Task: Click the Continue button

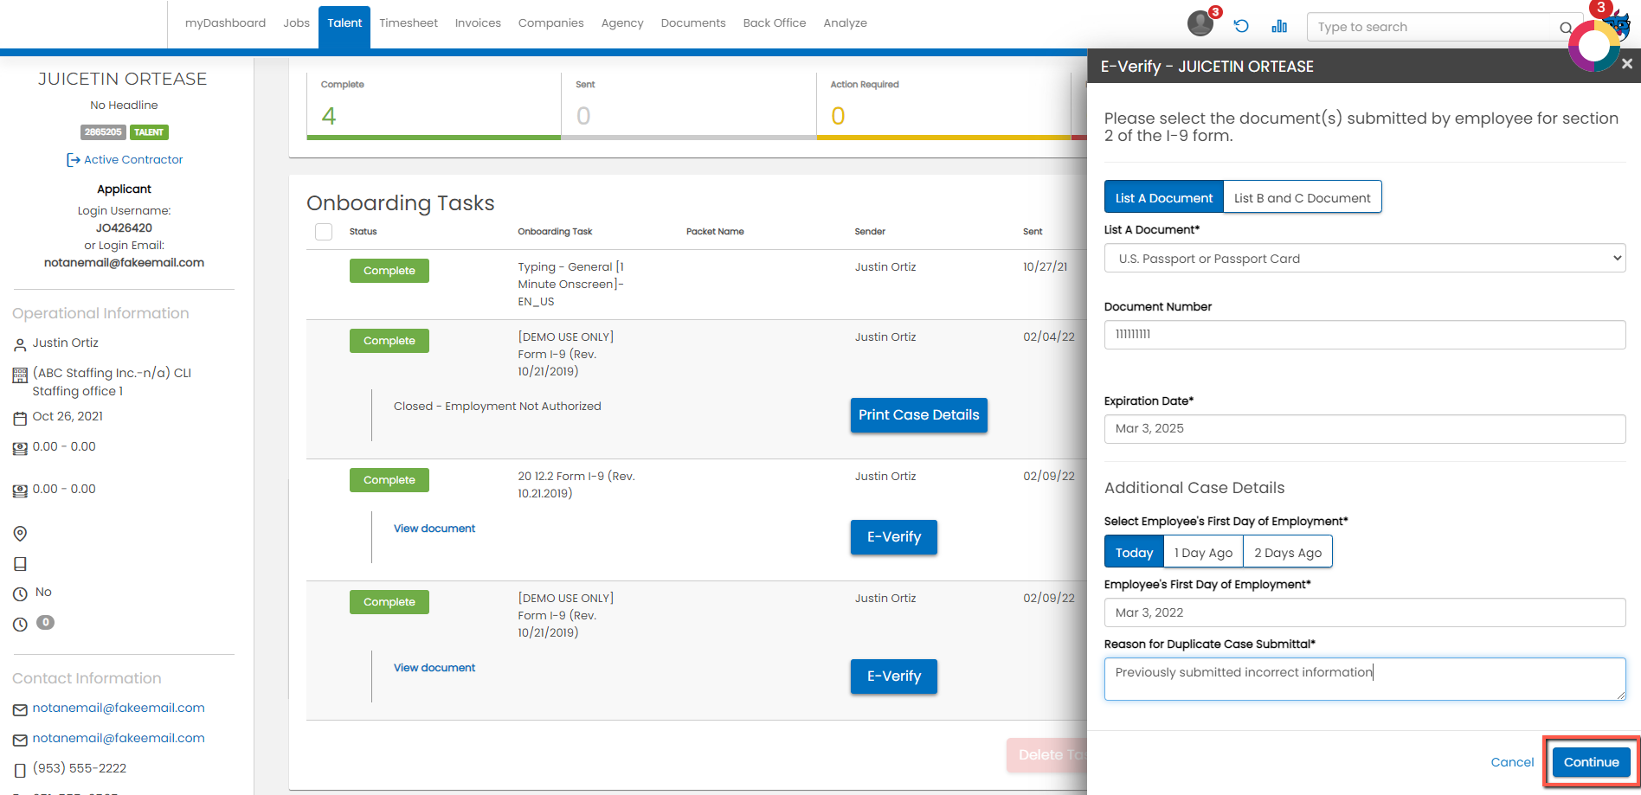Action: click(1591, 761)
